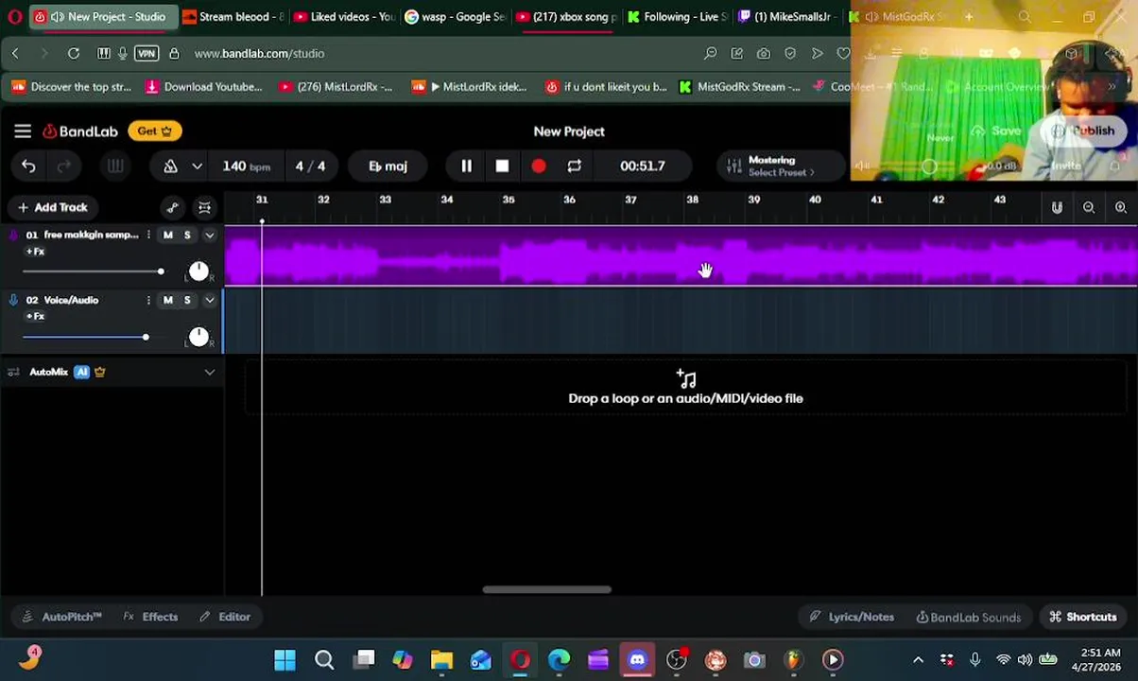Click the AutoMix AI badge

click(x=82, y=373)
